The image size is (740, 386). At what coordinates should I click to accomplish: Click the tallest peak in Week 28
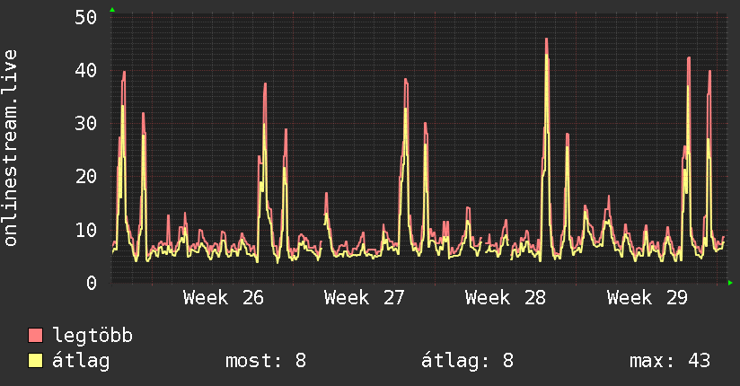pos(547,39)
